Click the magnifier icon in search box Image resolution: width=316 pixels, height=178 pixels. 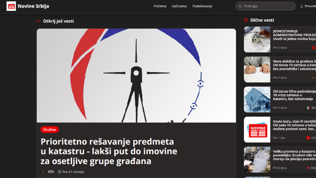(240, 6)
